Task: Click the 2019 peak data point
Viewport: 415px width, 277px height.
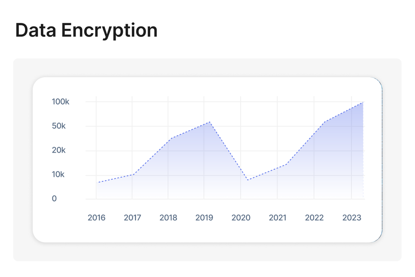Action: (210, 122)
